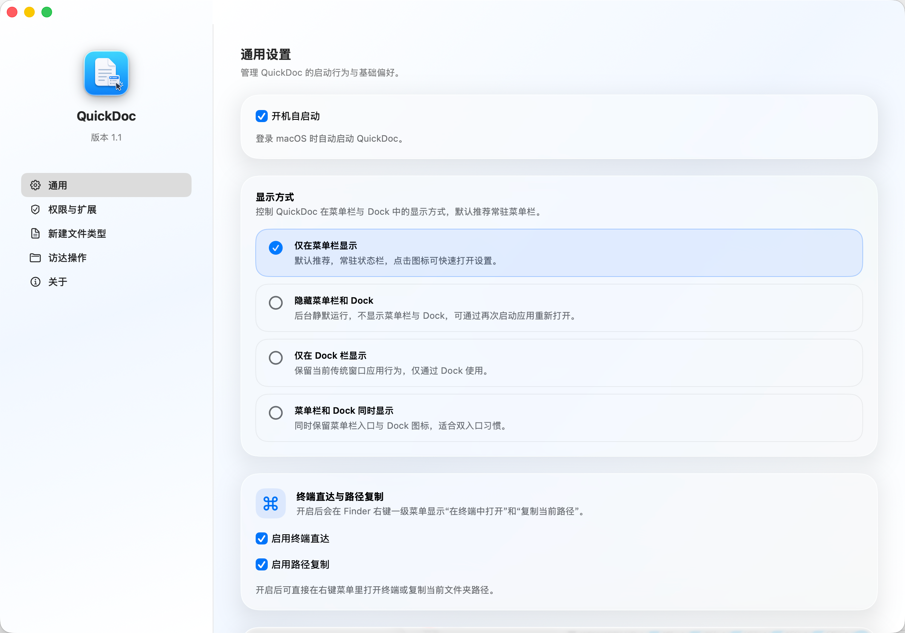Open the 关于 page
This screenshot has width=905, height=633.
pos(106,281)
